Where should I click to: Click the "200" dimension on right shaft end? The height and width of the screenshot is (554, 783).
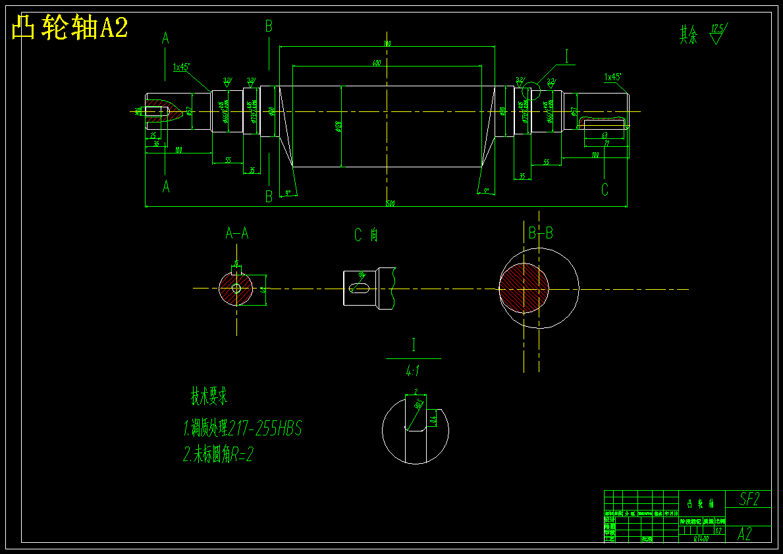595,155
